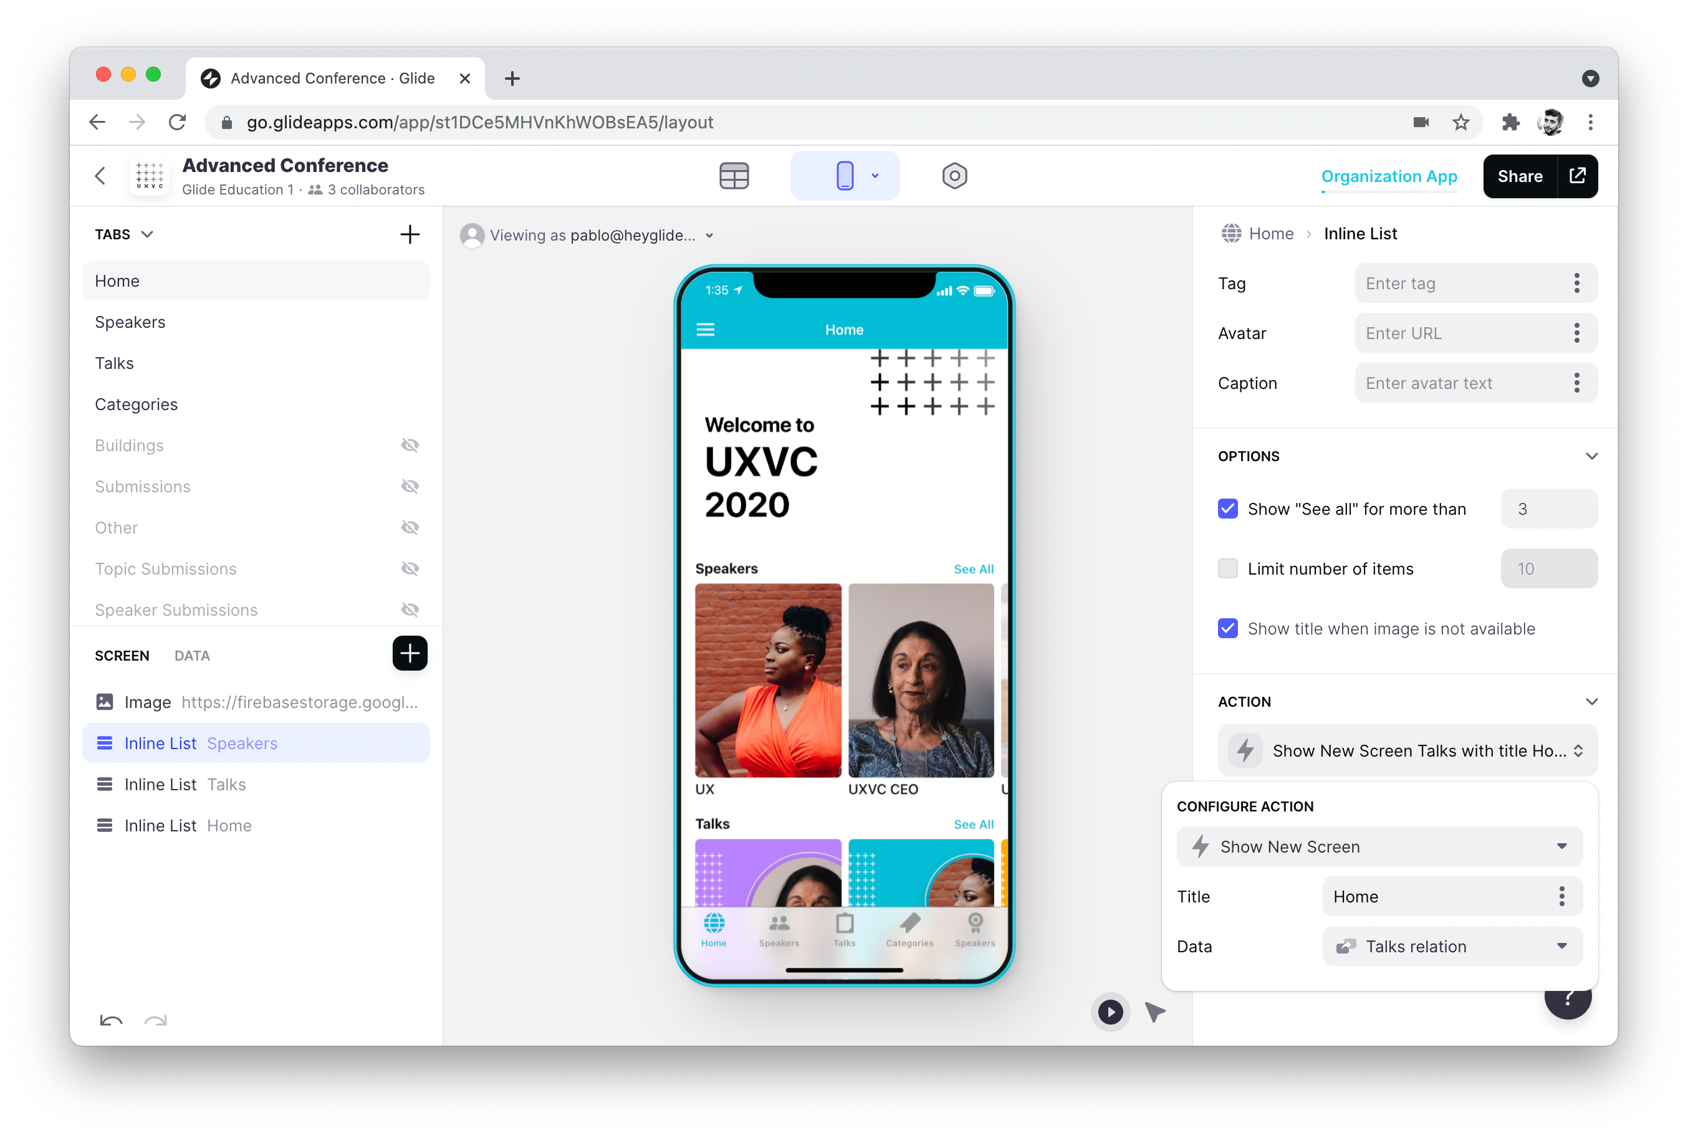Screen dimensions: 1688x1138
Task: Click the undo arrow at bottom left
Action: (x=110, y=1021)
